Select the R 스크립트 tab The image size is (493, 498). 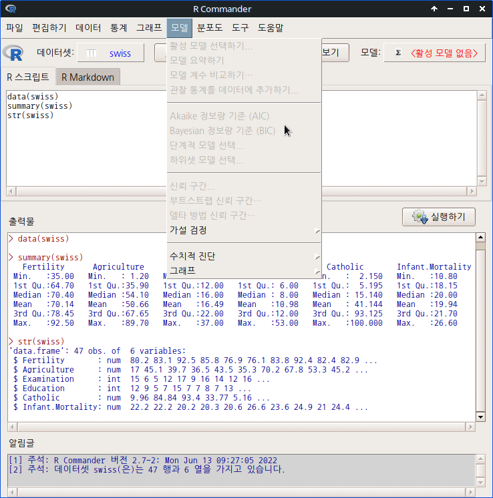pos(28,77)
